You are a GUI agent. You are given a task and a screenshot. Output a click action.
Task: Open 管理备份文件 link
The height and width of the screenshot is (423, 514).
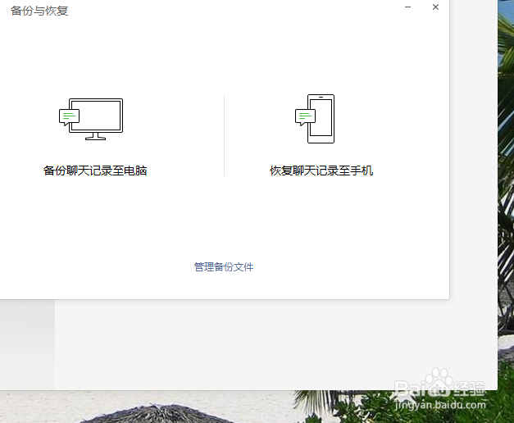click(224, 267)
